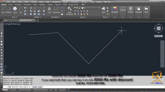Open the File menu

(x=8, y=2)
